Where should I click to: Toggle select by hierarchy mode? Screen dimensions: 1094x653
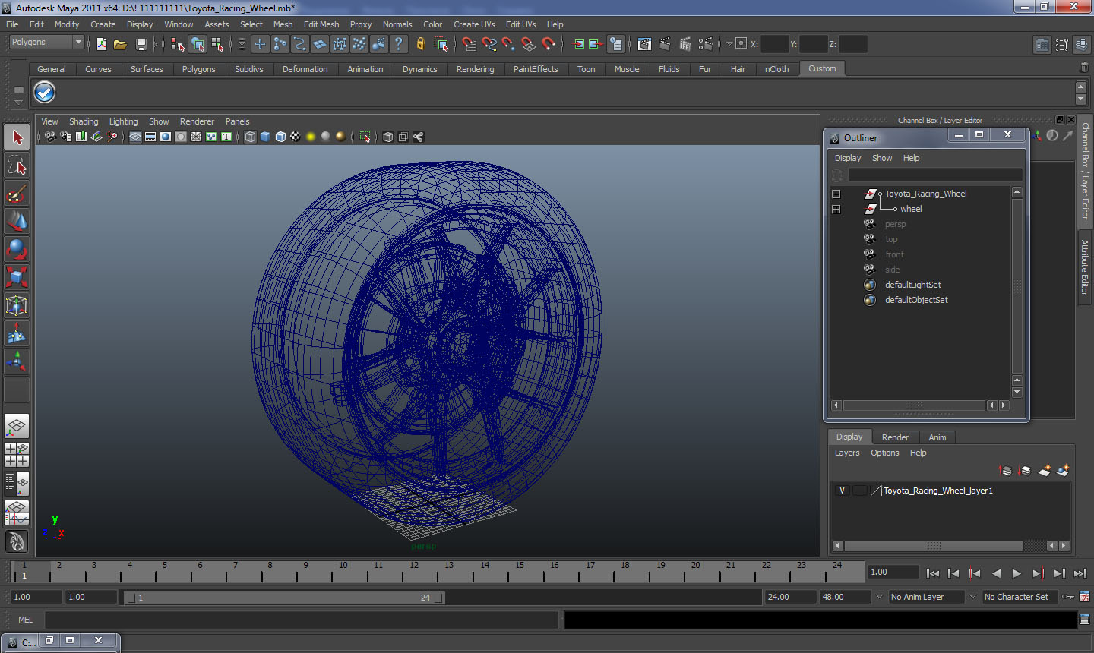coord(178,44)
